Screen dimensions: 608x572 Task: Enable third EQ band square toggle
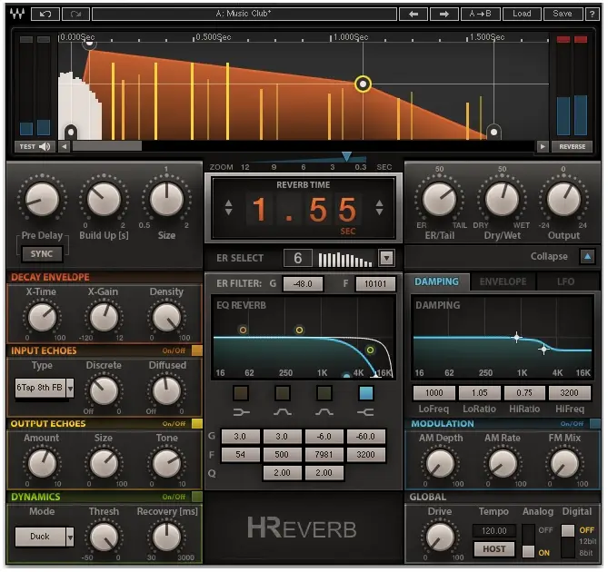pyautogui.click(x=324, y=393)
